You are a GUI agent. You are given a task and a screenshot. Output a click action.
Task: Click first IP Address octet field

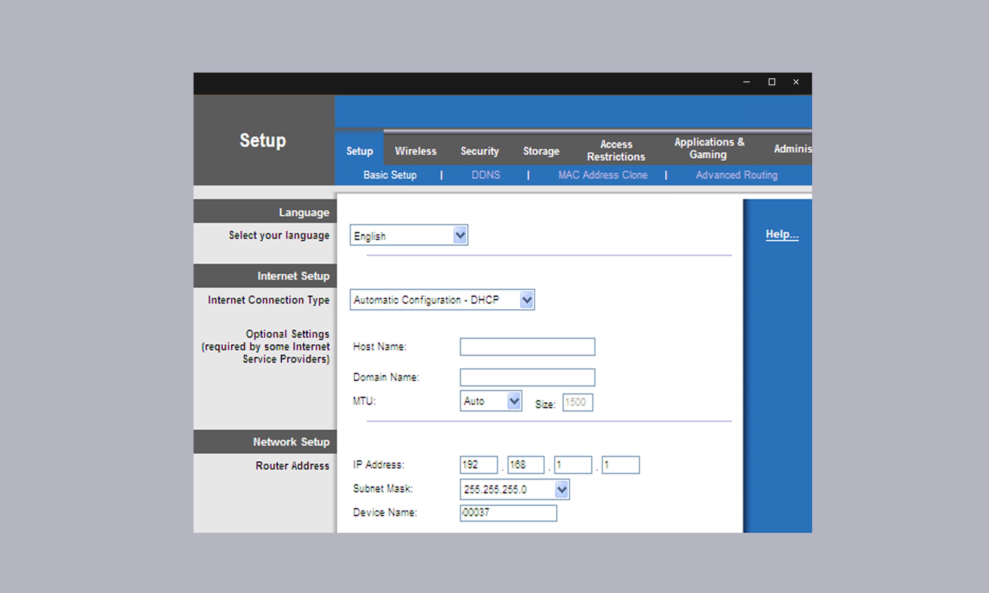(478, 465)
